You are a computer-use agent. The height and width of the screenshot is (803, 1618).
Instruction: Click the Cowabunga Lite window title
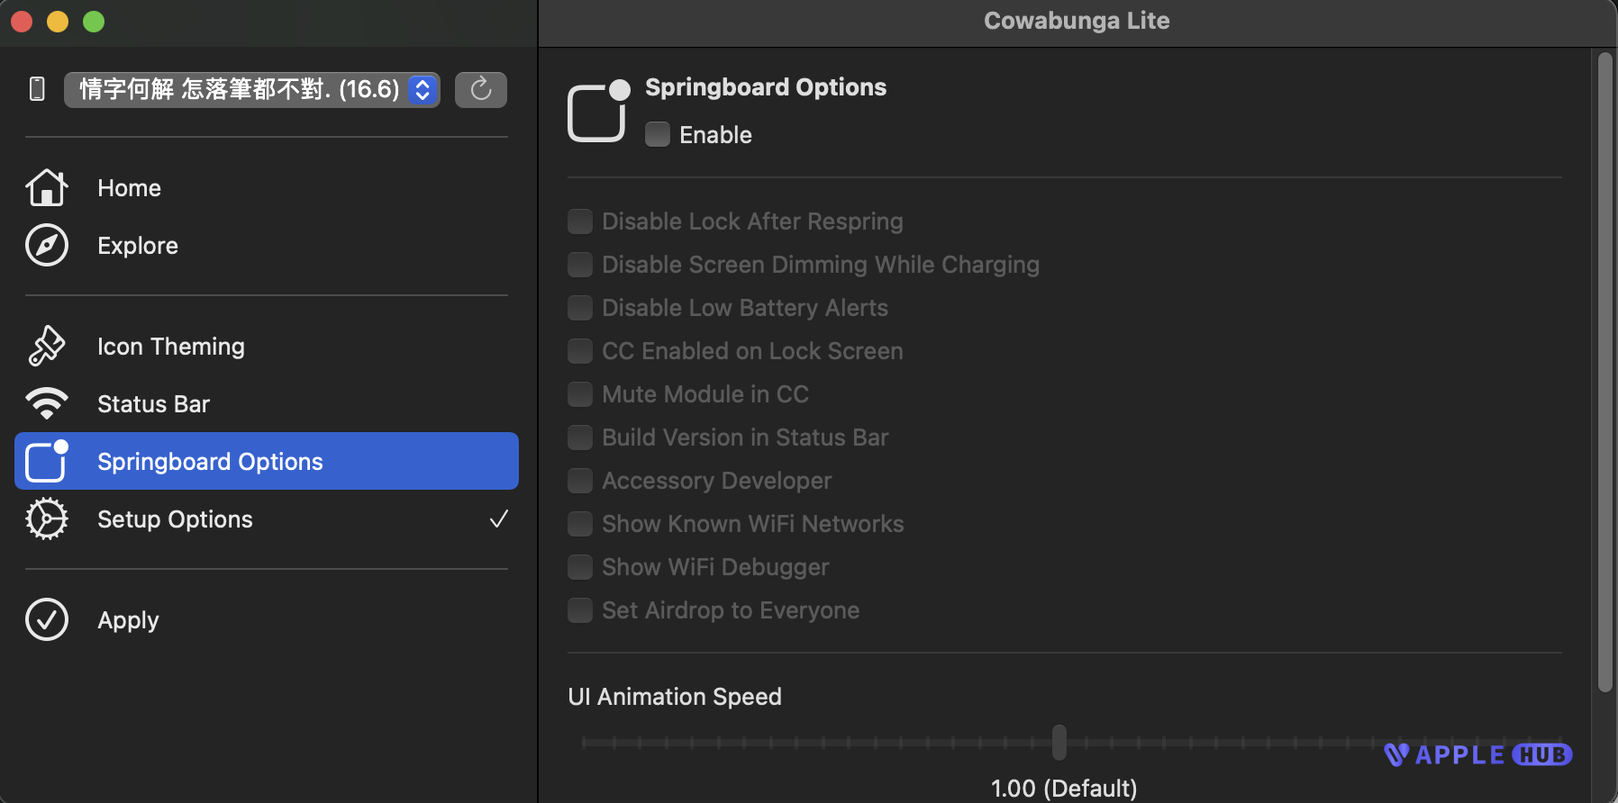(1077, 21)
